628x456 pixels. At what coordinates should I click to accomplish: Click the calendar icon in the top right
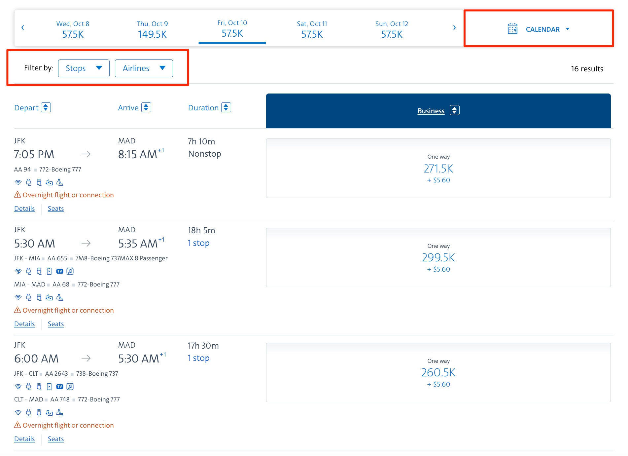(512, 29)
